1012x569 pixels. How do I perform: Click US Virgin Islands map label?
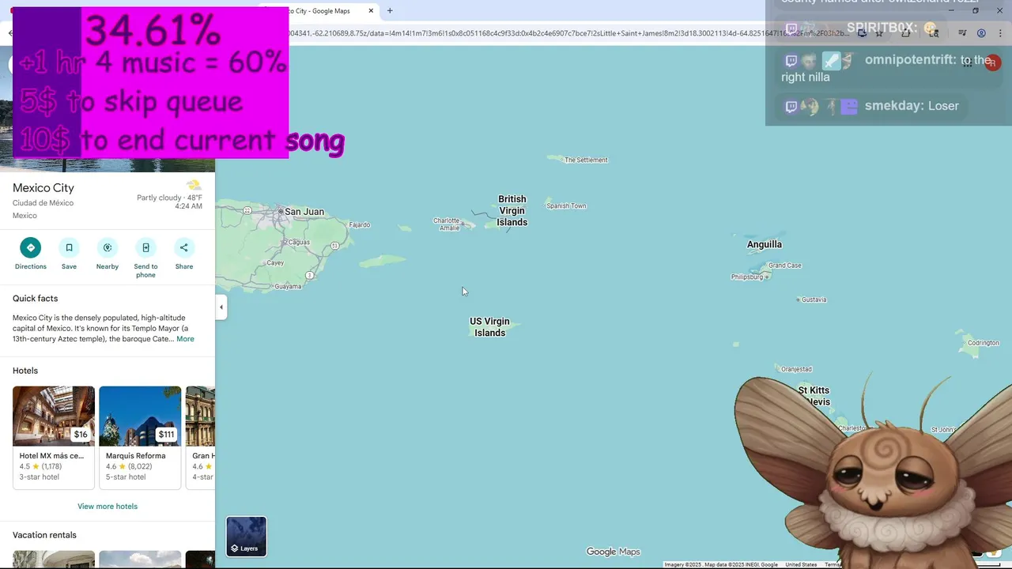[489, 327]
